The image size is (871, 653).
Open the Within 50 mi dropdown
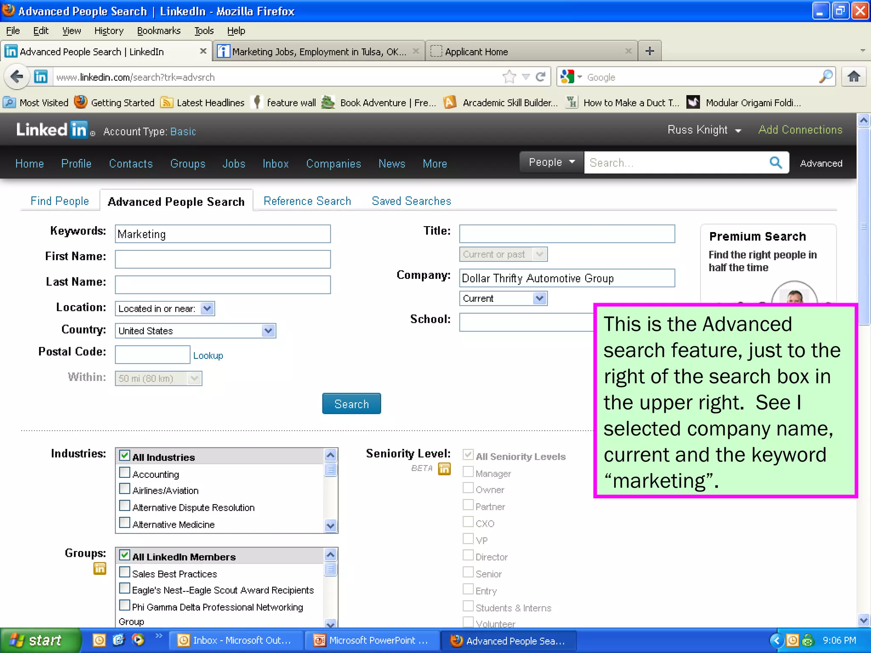pos(159,378)
